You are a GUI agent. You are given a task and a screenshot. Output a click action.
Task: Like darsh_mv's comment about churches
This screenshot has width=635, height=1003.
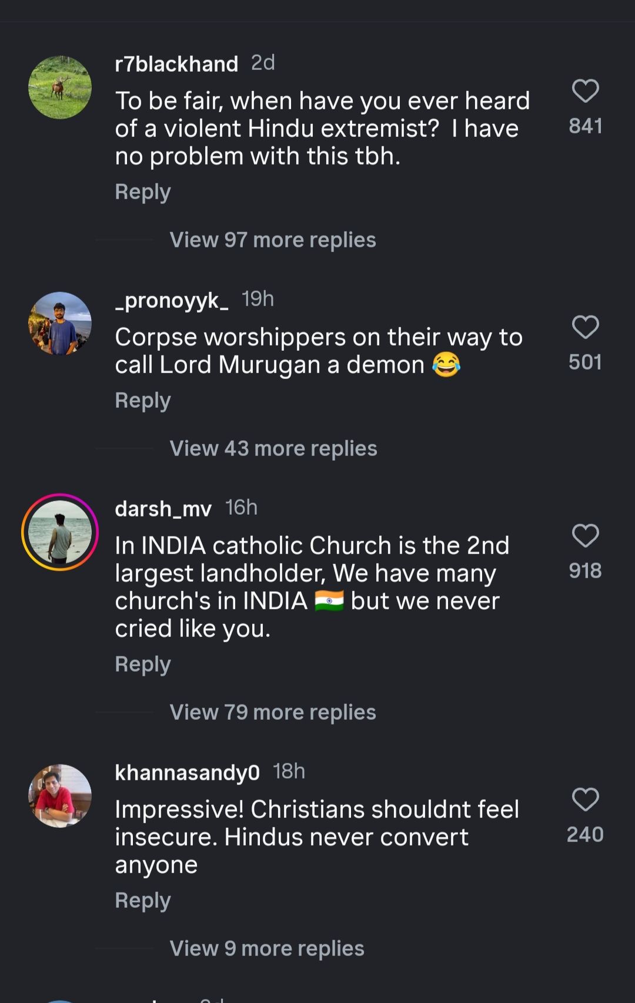585,536
